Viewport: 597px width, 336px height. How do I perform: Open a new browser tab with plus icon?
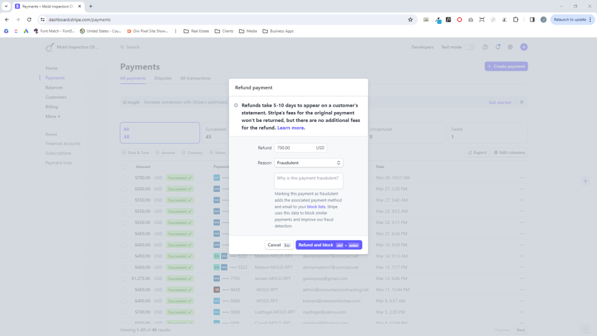90,6
